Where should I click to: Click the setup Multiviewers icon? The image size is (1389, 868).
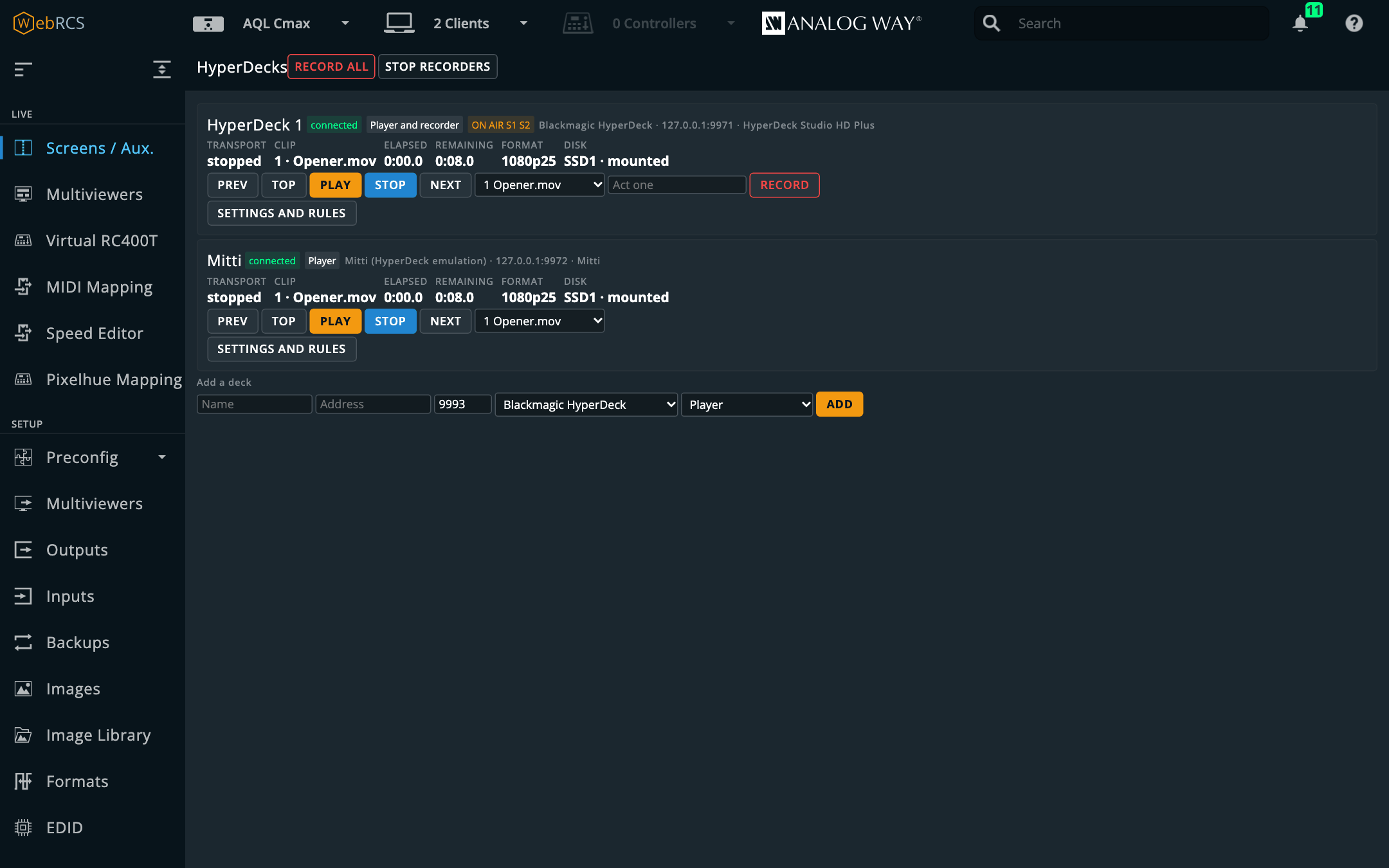pos(23,503)
